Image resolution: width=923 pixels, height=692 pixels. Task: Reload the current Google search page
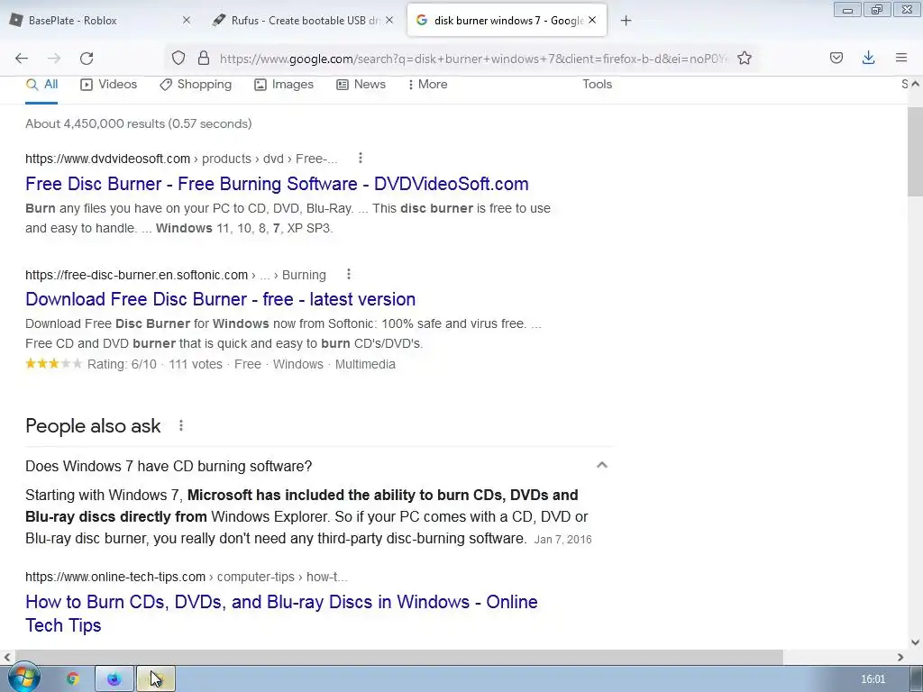(87, 59)
